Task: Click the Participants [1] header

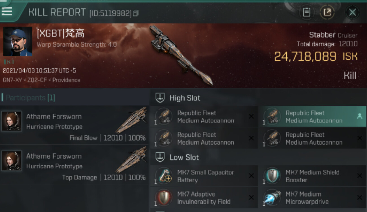Action: pyautogui.click(x=30, y=98)
